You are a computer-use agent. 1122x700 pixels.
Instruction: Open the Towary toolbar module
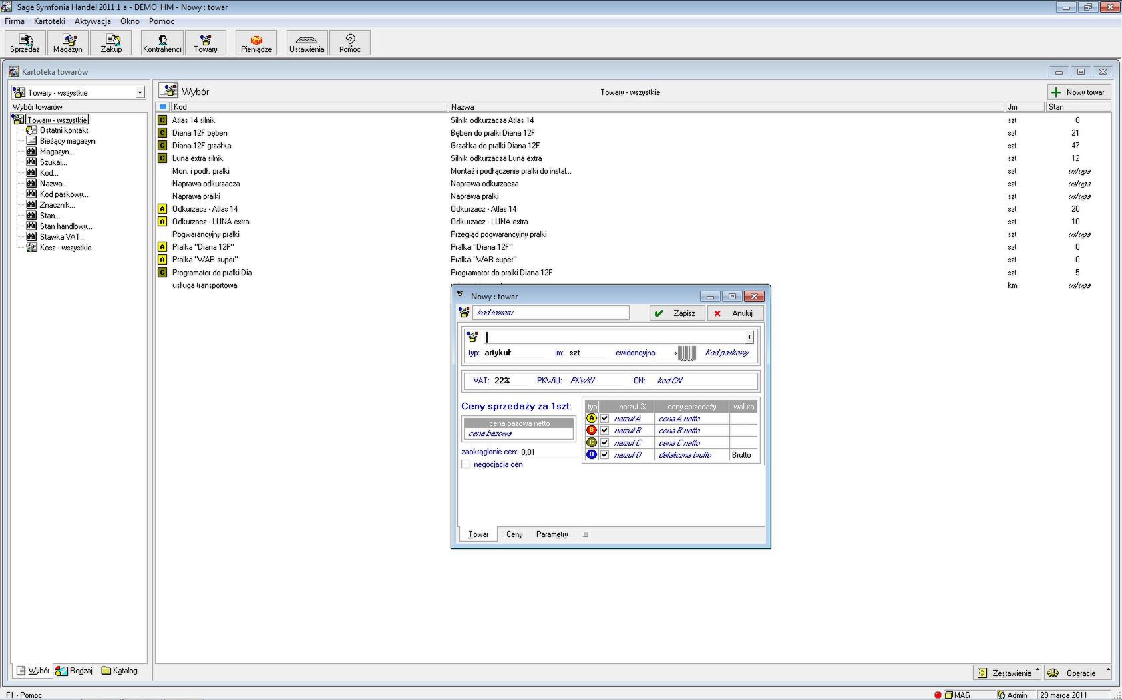coord(206,43)
